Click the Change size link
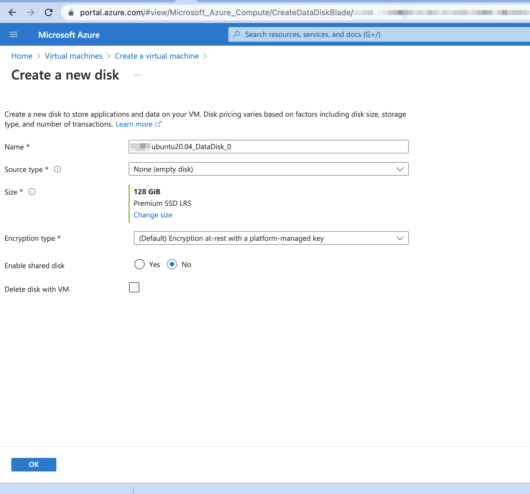Viewport: 530px width, 494px height. click(153, 215)
